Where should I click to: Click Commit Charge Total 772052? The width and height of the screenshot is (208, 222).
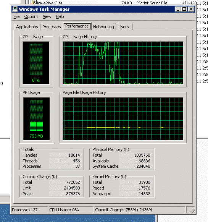tap(73, 182)
